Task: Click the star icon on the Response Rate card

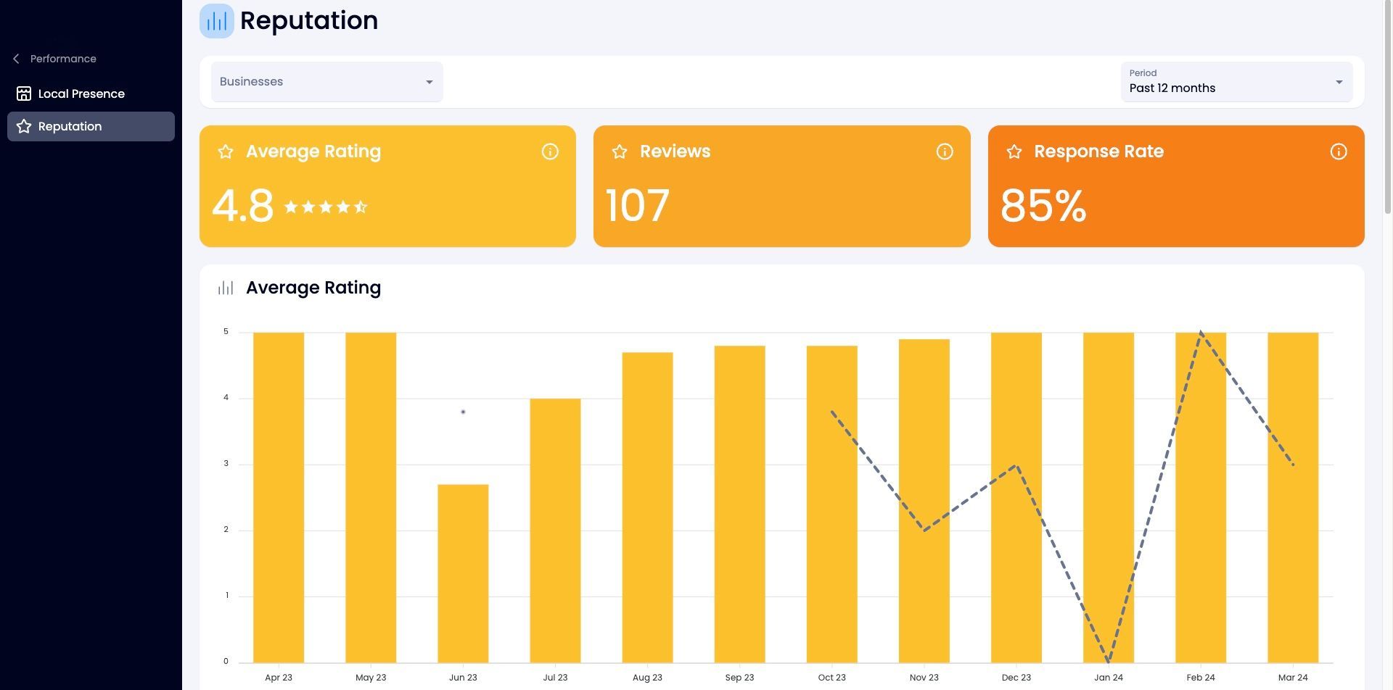Action: tap(1014, 151)
